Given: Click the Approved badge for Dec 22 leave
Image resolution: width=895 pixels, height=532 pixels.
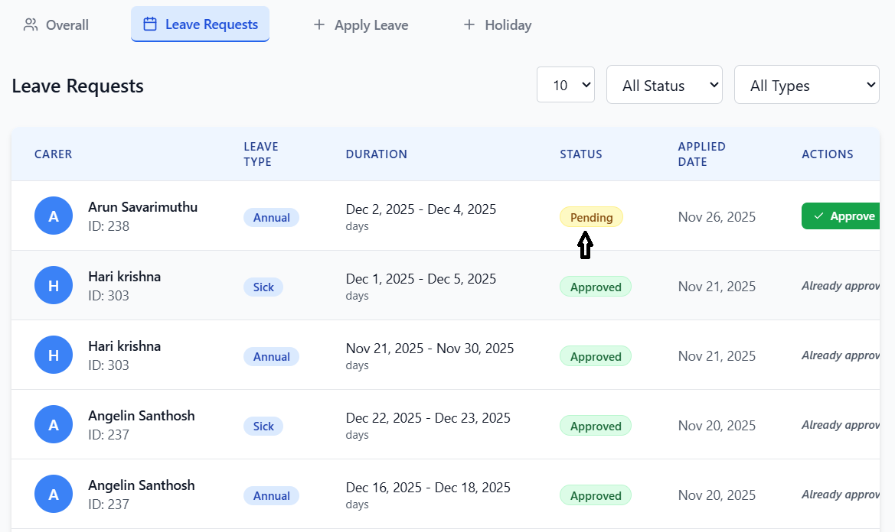Looking at the screenshot, I should 596,426.
